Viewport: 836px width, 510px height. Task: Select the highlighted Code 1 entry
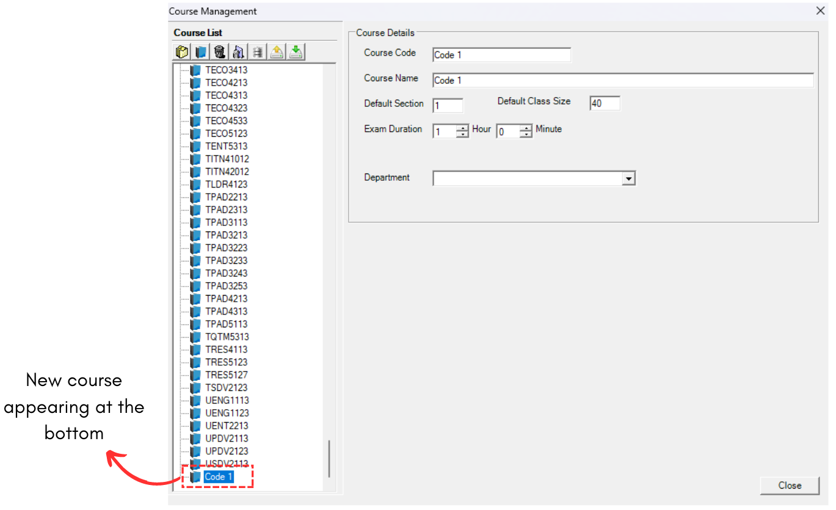click(x=218, y=476)
